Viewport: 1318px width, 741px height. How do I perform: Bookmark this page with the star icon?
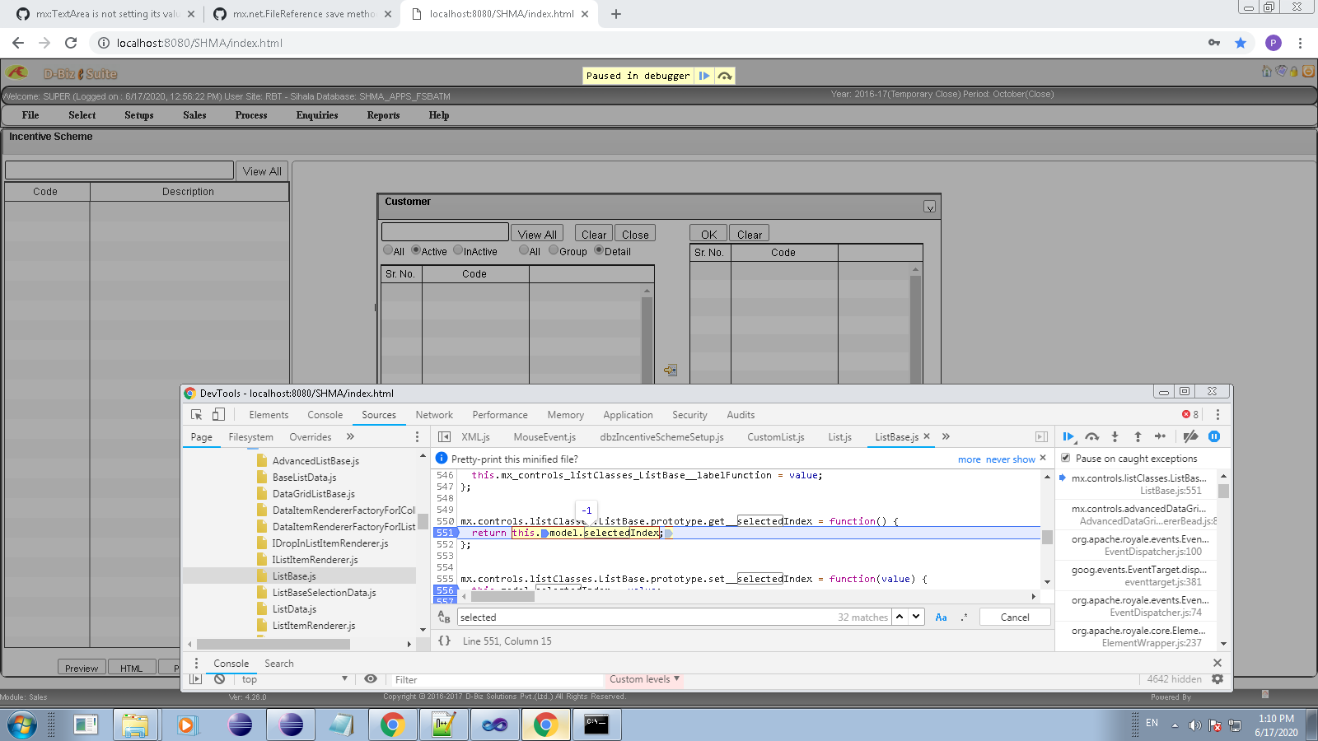[x=1241, y=43]
